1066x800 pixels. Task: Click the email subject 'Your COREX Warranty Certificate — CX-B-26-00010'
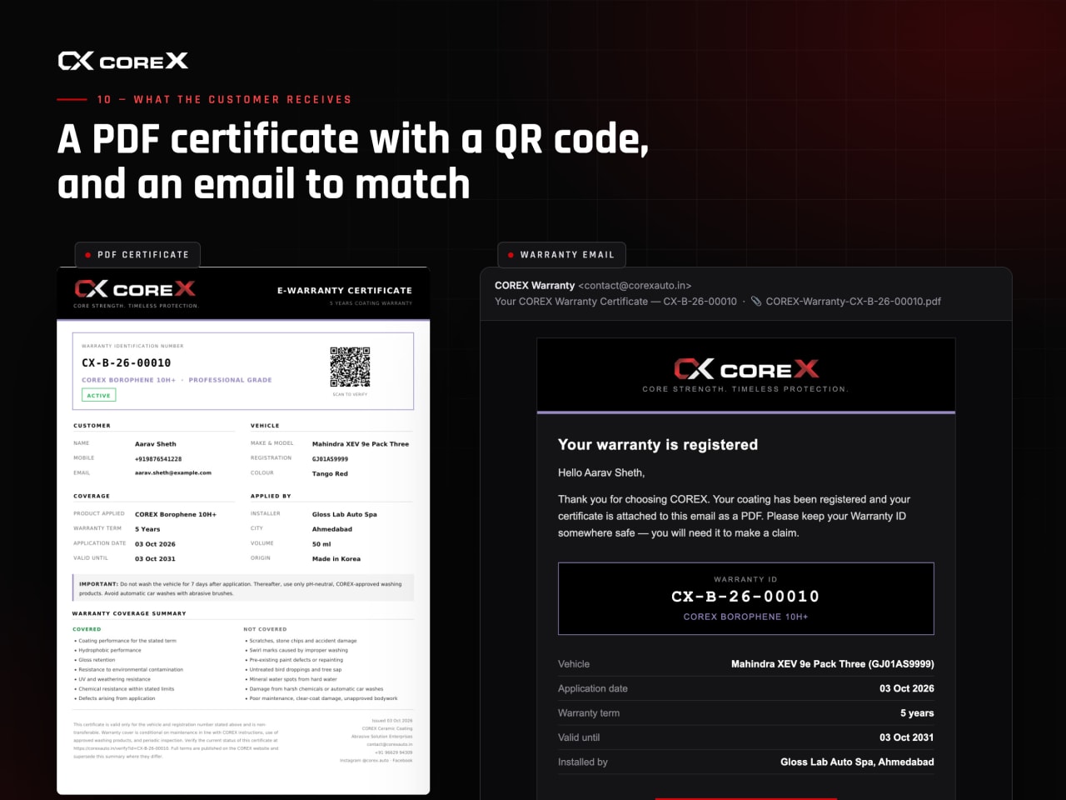615,302
